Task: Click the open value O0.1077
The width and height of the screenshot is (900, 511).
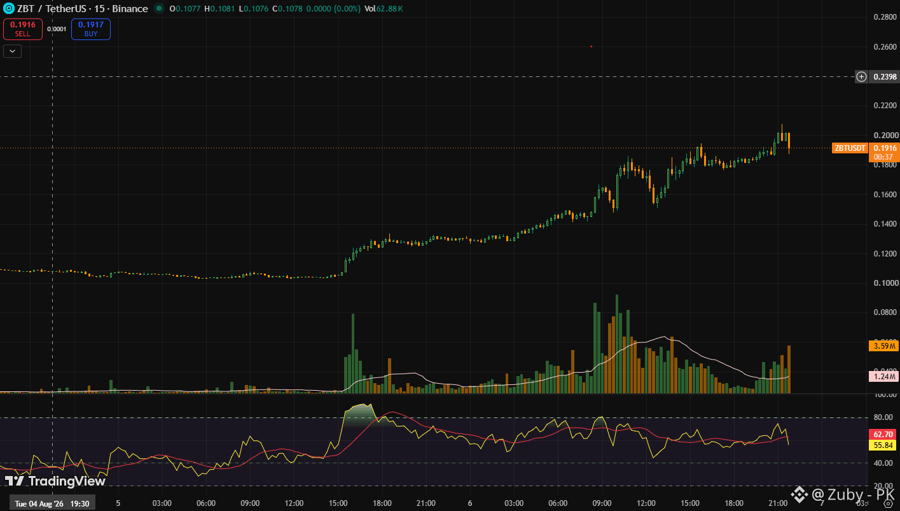Action: [185, 9]
